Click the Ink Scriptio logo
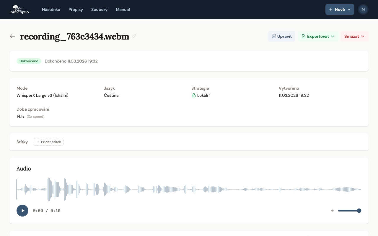 coord(19,9)
